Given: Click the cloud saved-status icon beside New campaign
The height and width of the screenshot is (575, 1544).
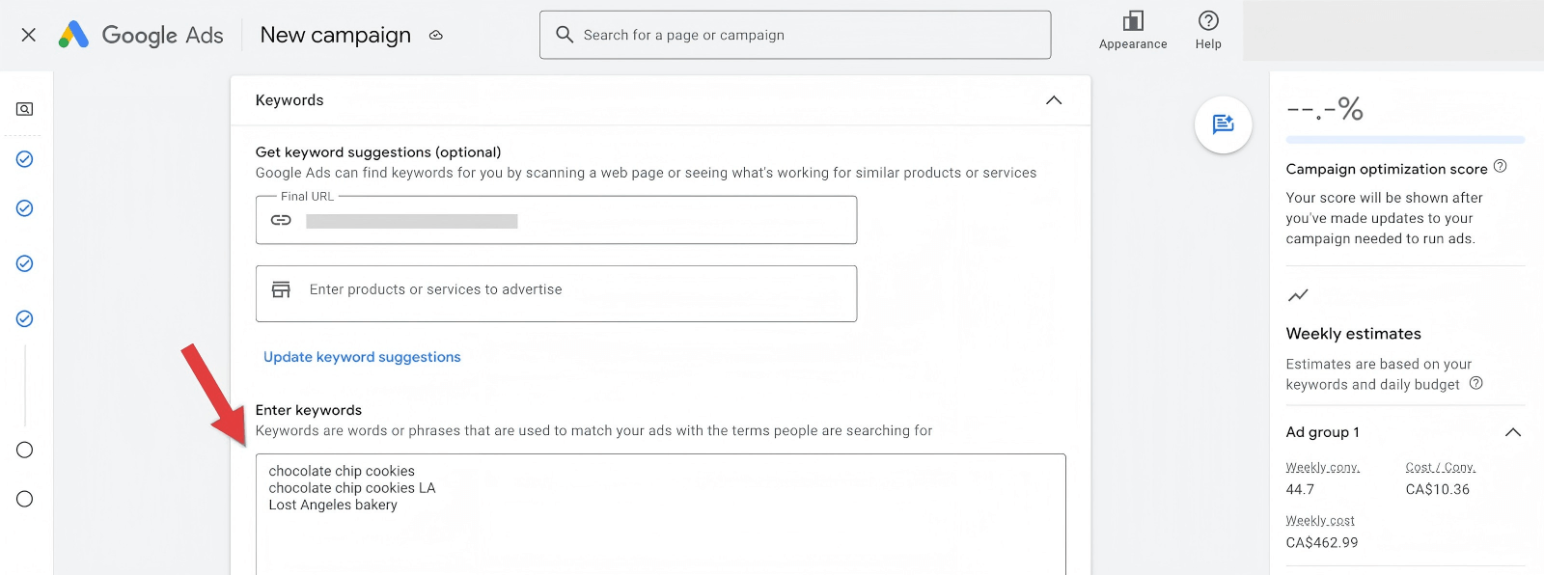Looking at the screenshot, I should click(x=436, y=35).
